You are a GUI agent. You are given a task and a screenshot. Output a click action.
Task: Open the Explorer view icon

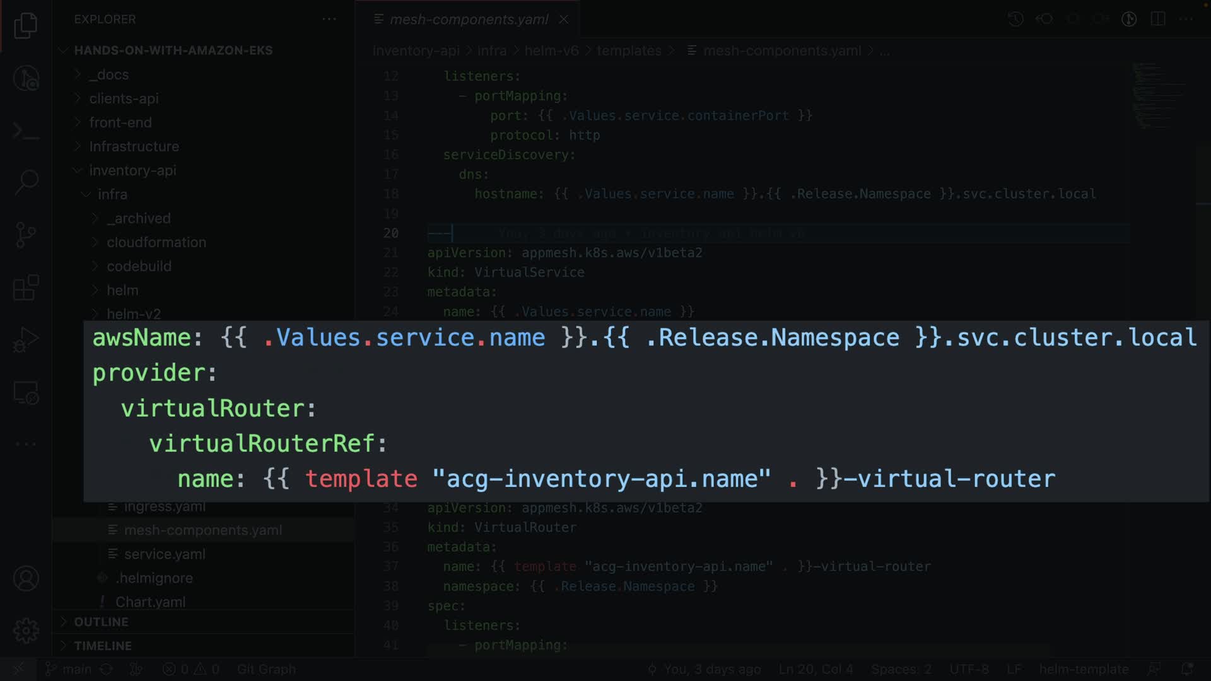(x=26, y=26)
